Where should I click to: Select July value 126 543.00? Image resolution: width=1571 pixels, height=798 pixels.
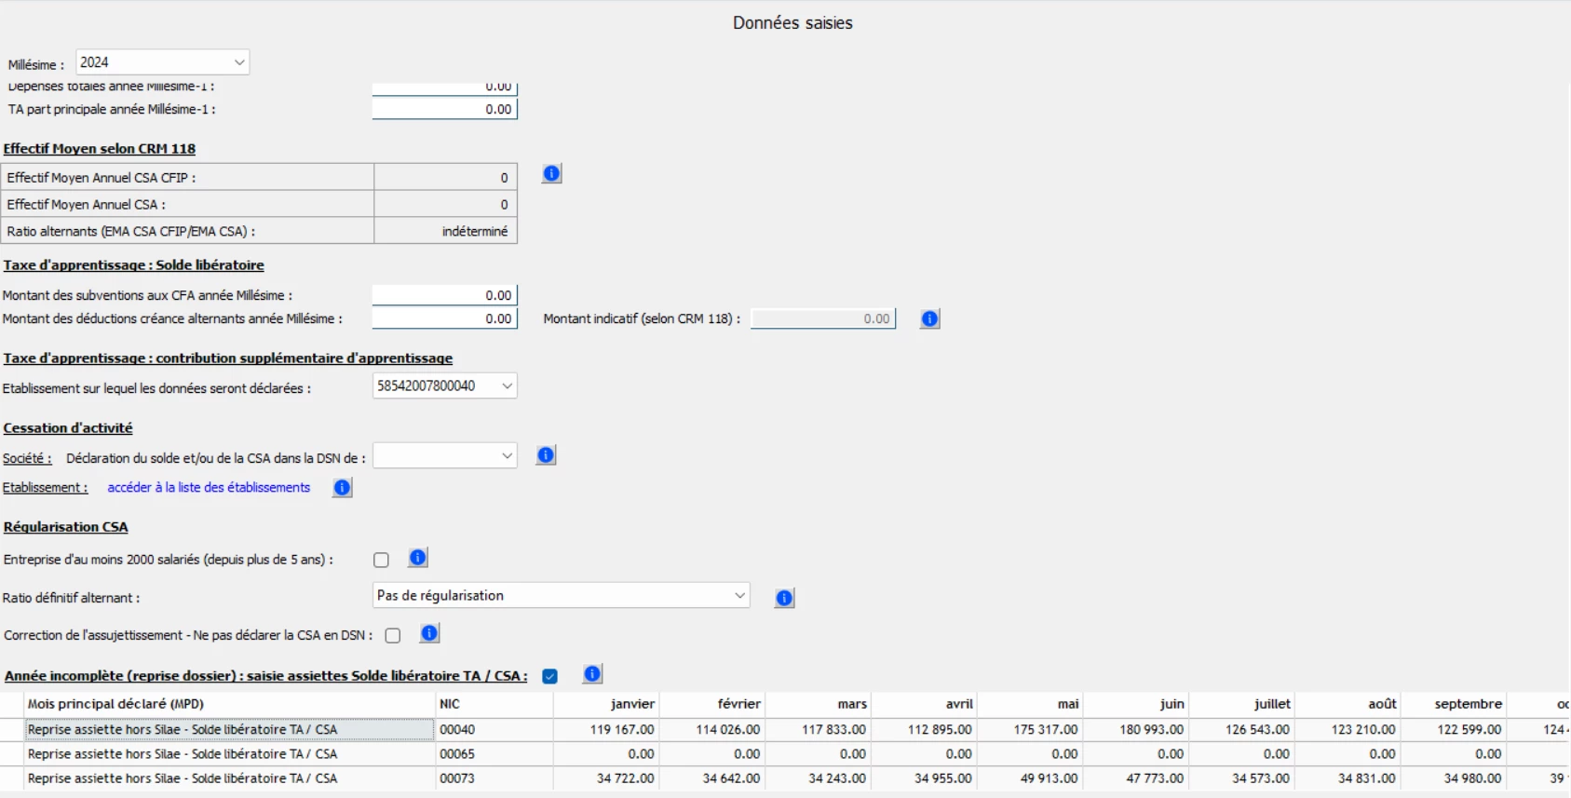1242,729
